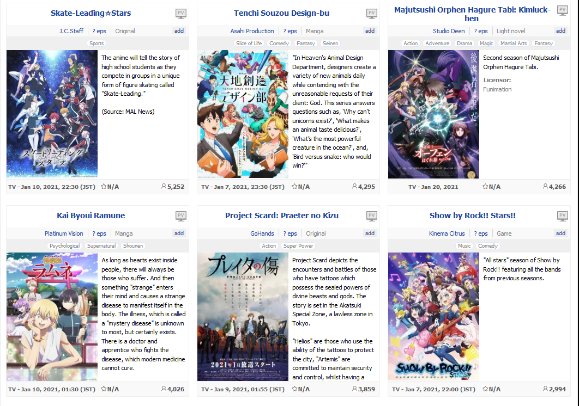Open PV video icon for Skate-Leading Stars
The height and width of the screenshot is (406, 579).
181,14
